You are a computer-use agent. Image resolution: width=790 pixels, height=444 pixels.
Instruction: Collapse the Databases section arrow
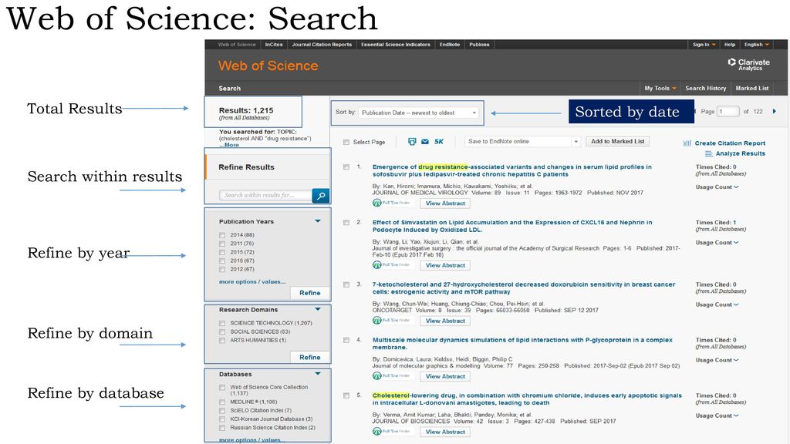coord(318,374)
